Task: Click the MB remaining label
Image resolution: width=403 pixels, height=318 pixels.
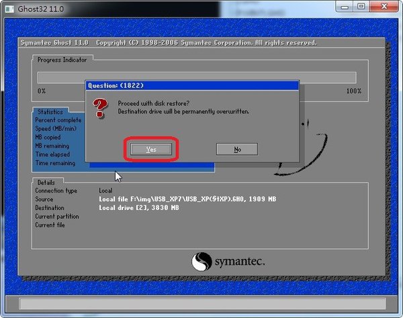Action: click(52, 146)
